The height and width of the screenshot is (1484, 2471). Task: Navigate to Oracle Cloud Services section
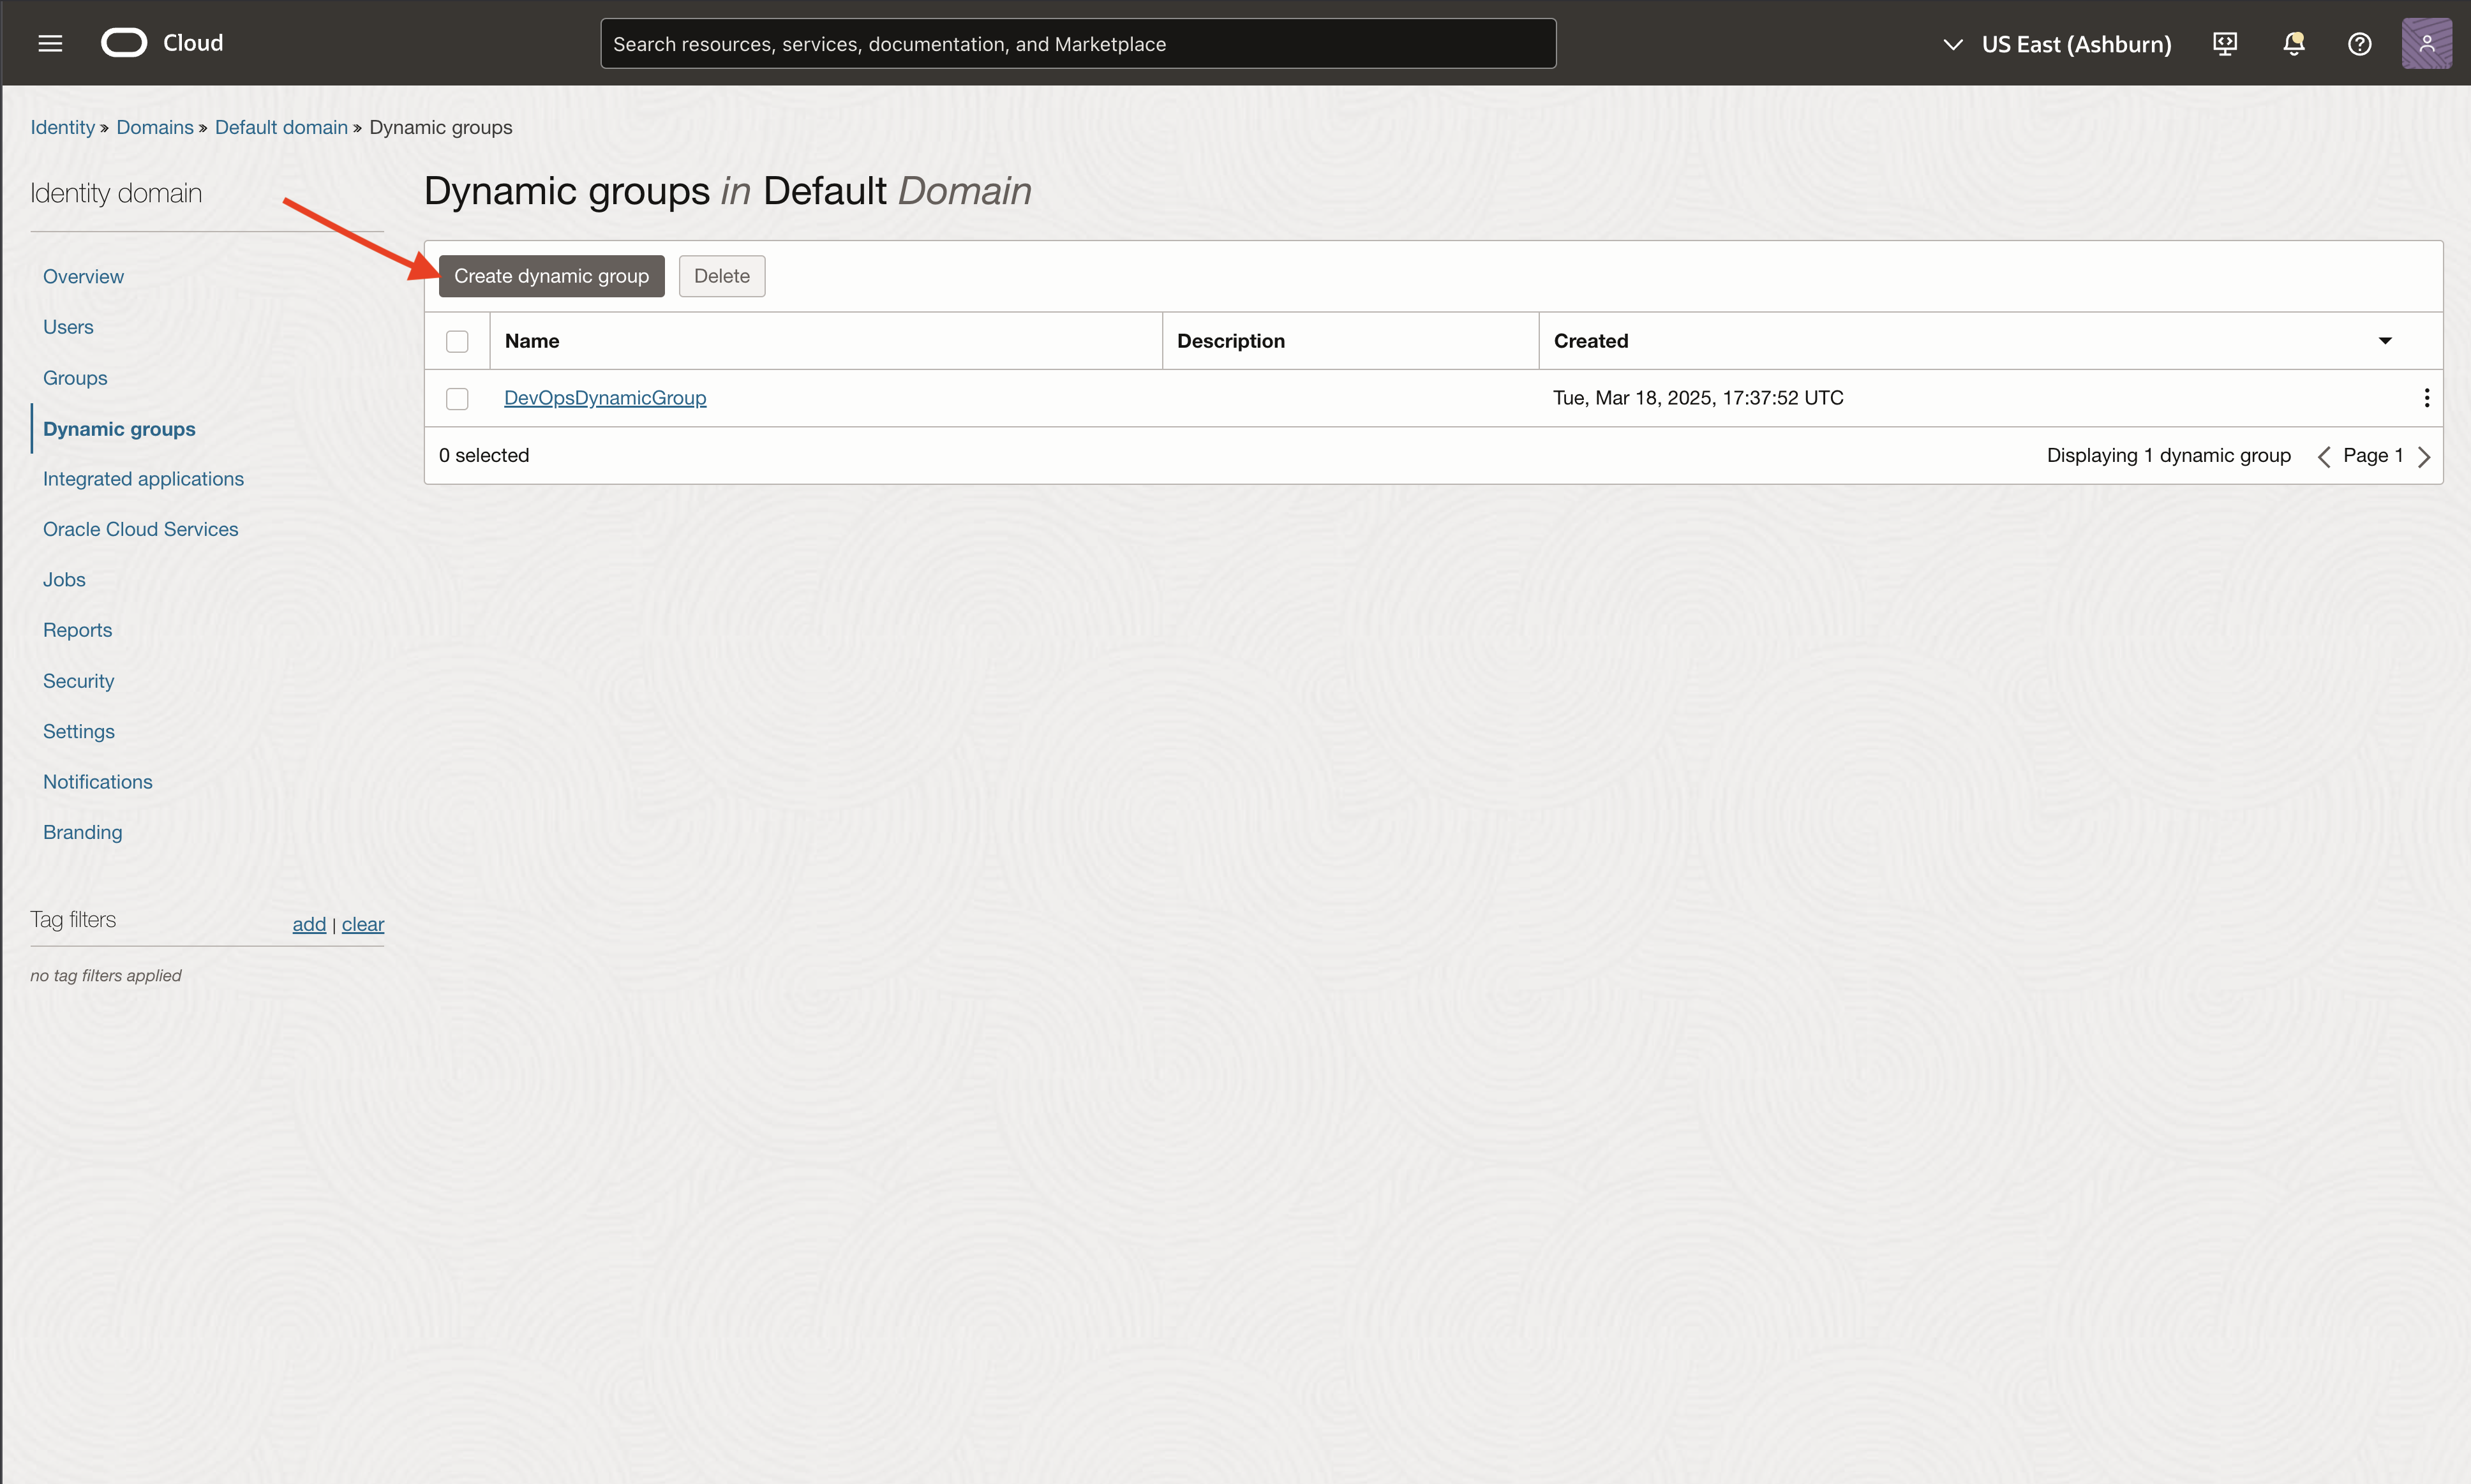(x=140, y=529)
